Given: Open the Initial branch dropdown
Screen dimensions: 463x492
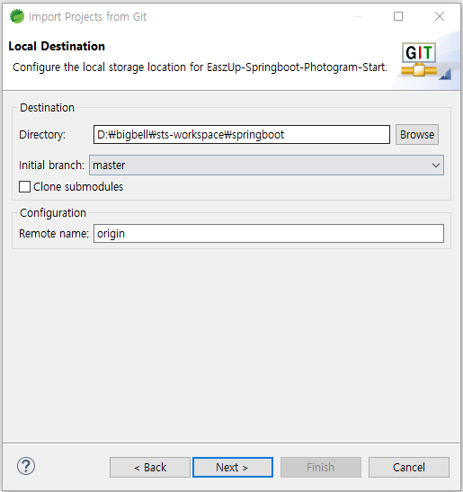Looking at the screenshot, I should pyautogui.click(x=266, y=165).
